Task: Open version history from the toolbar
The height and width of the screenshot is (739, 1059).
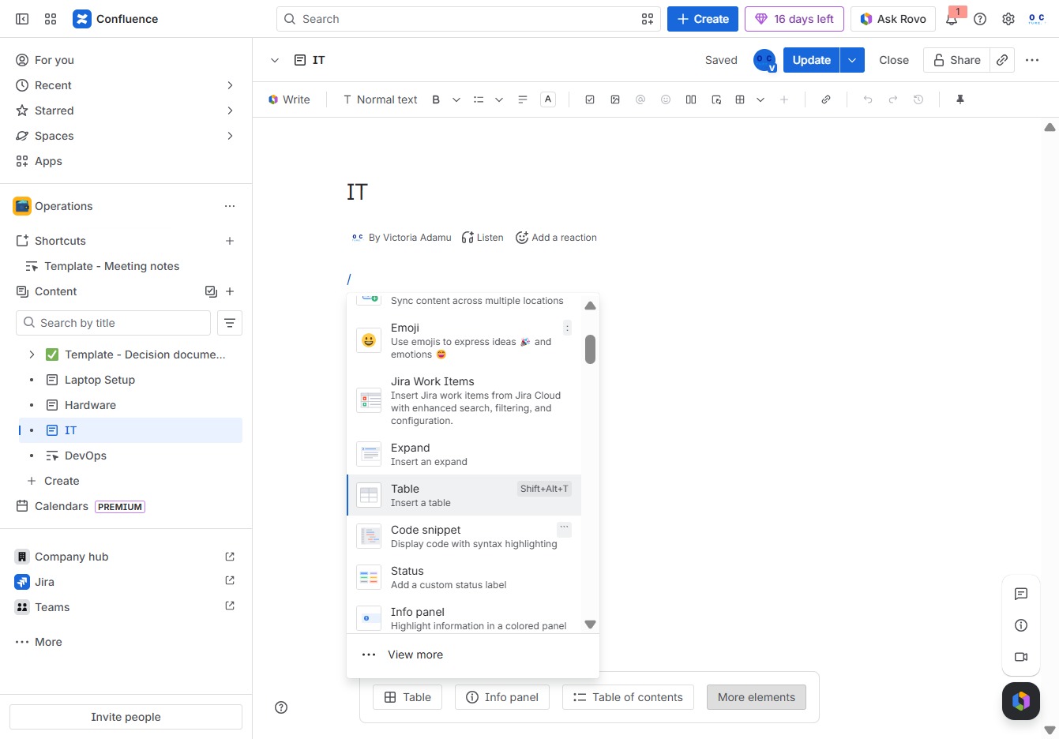Action: point(918,99)
